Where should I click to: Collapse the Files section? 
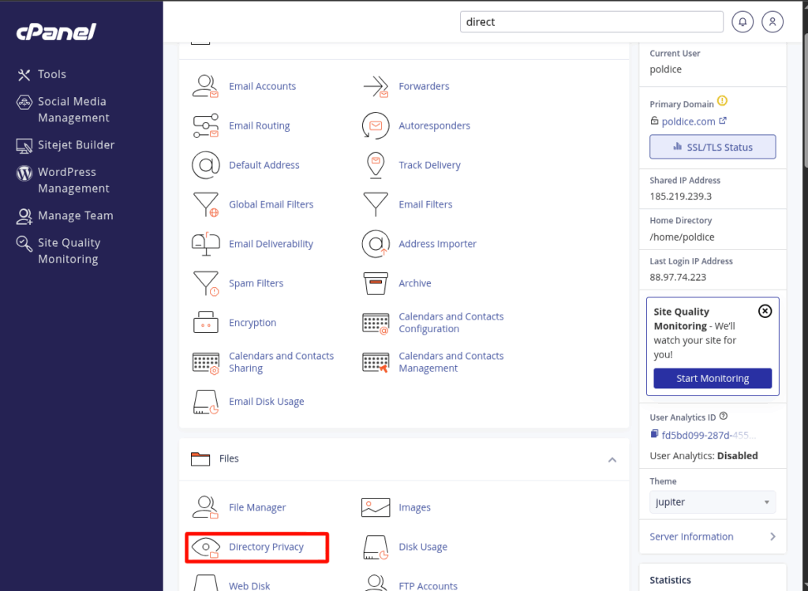pos(612,459)
